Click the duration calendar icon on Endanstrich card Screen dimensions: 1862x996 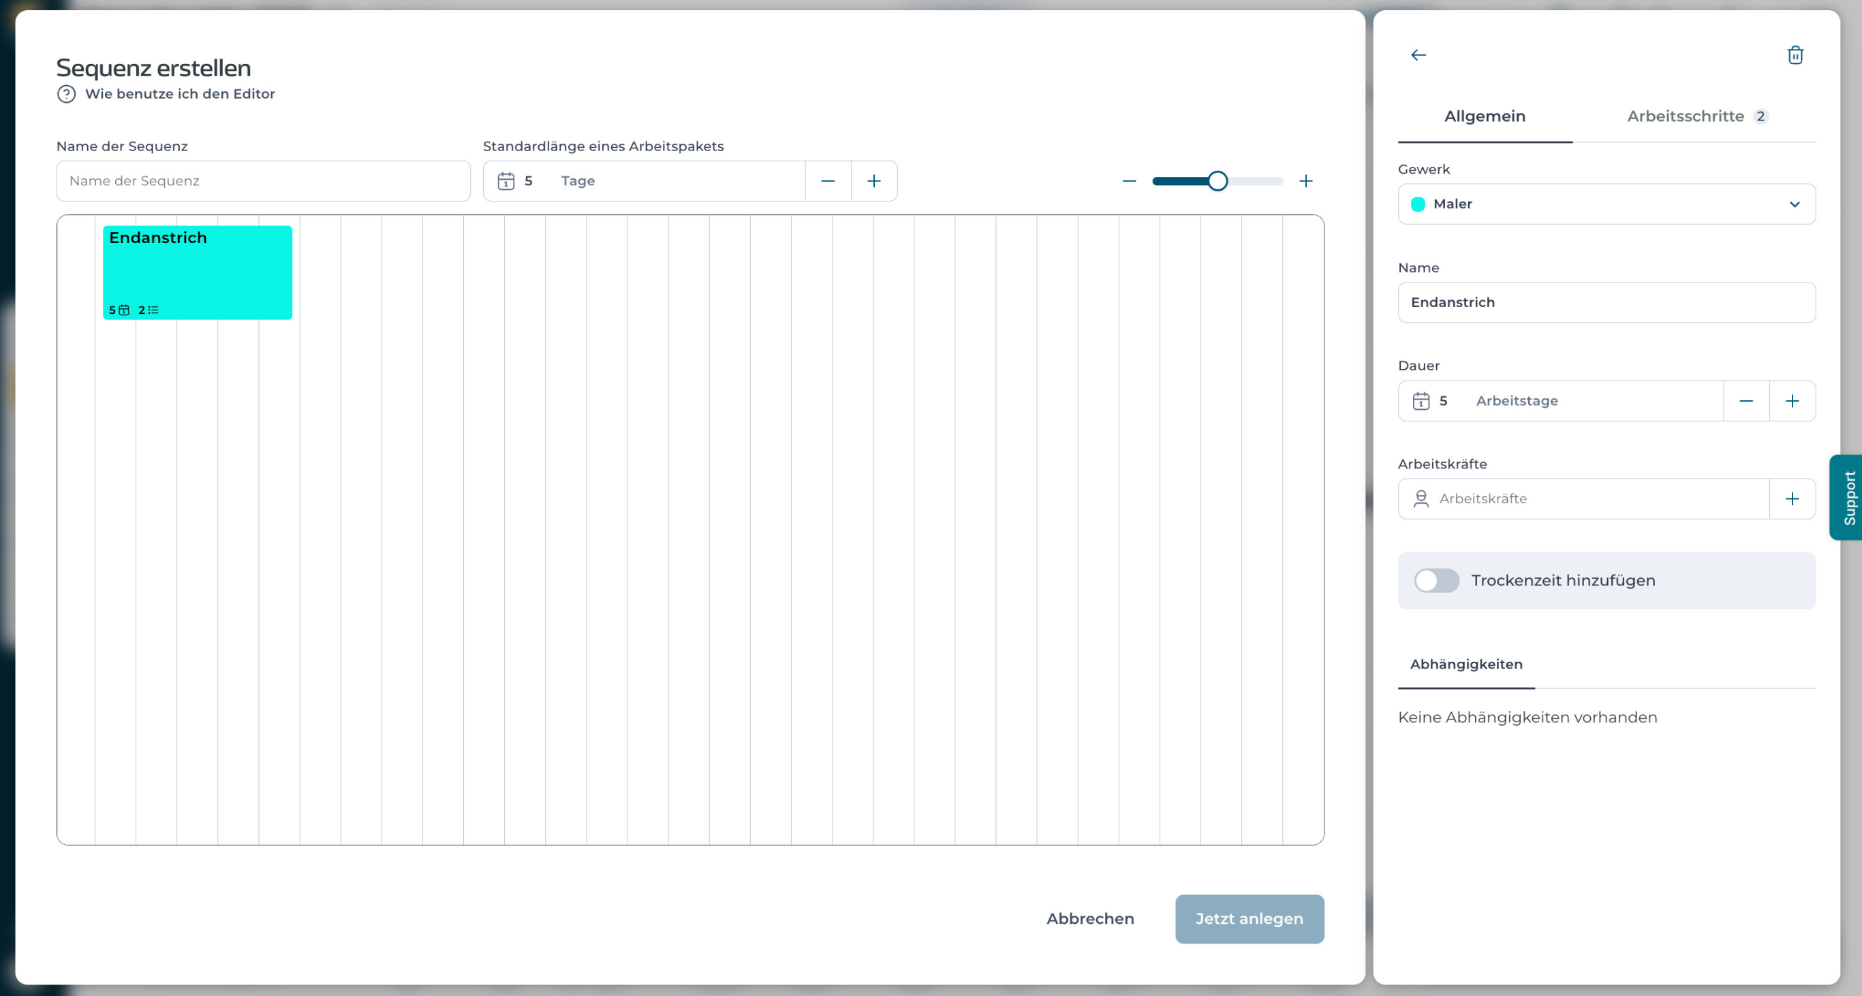(x=123, y=310)
